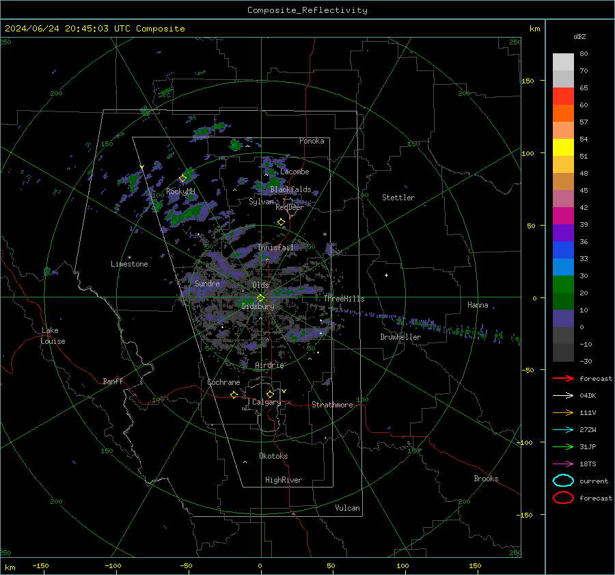Viewport: 615px width, 575px height.
Task: Click the cyan 27ZW arrow legend icon
Action: point(563,430)
